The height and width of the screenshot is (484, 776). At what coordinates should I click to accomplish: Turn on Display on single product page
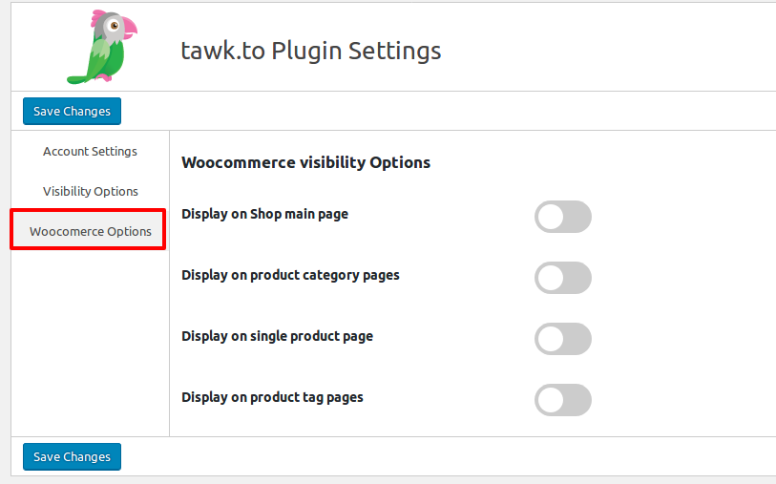pos(563,339)
